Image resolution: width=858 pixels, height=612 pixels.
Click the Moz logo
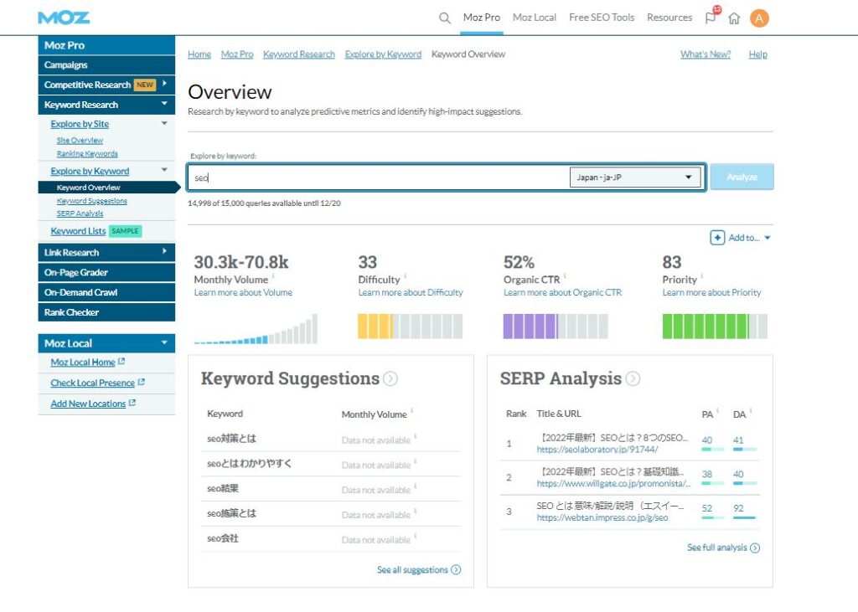tap(64, 18)
